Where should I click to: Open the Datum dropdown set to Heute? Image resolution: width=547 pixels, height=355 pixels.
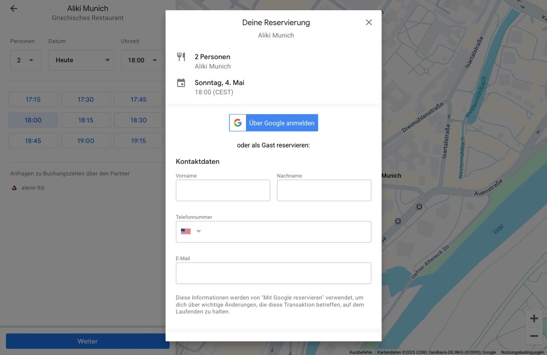pos(81,60)
